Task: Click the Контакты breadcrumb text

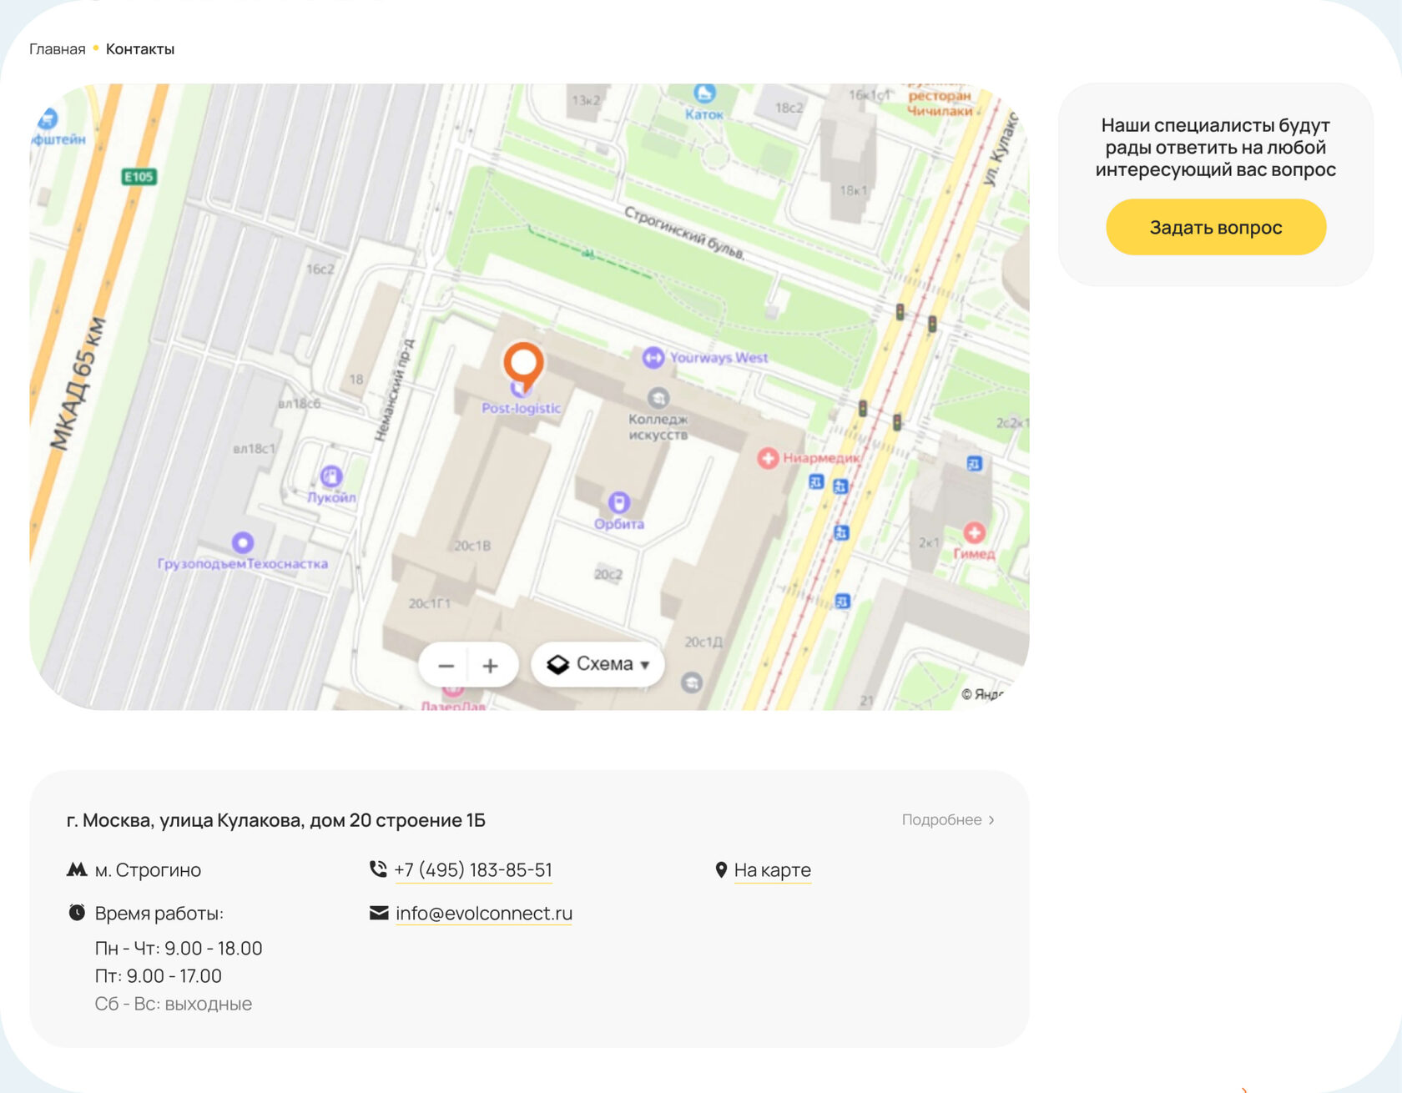Action: tap(140, 49)
